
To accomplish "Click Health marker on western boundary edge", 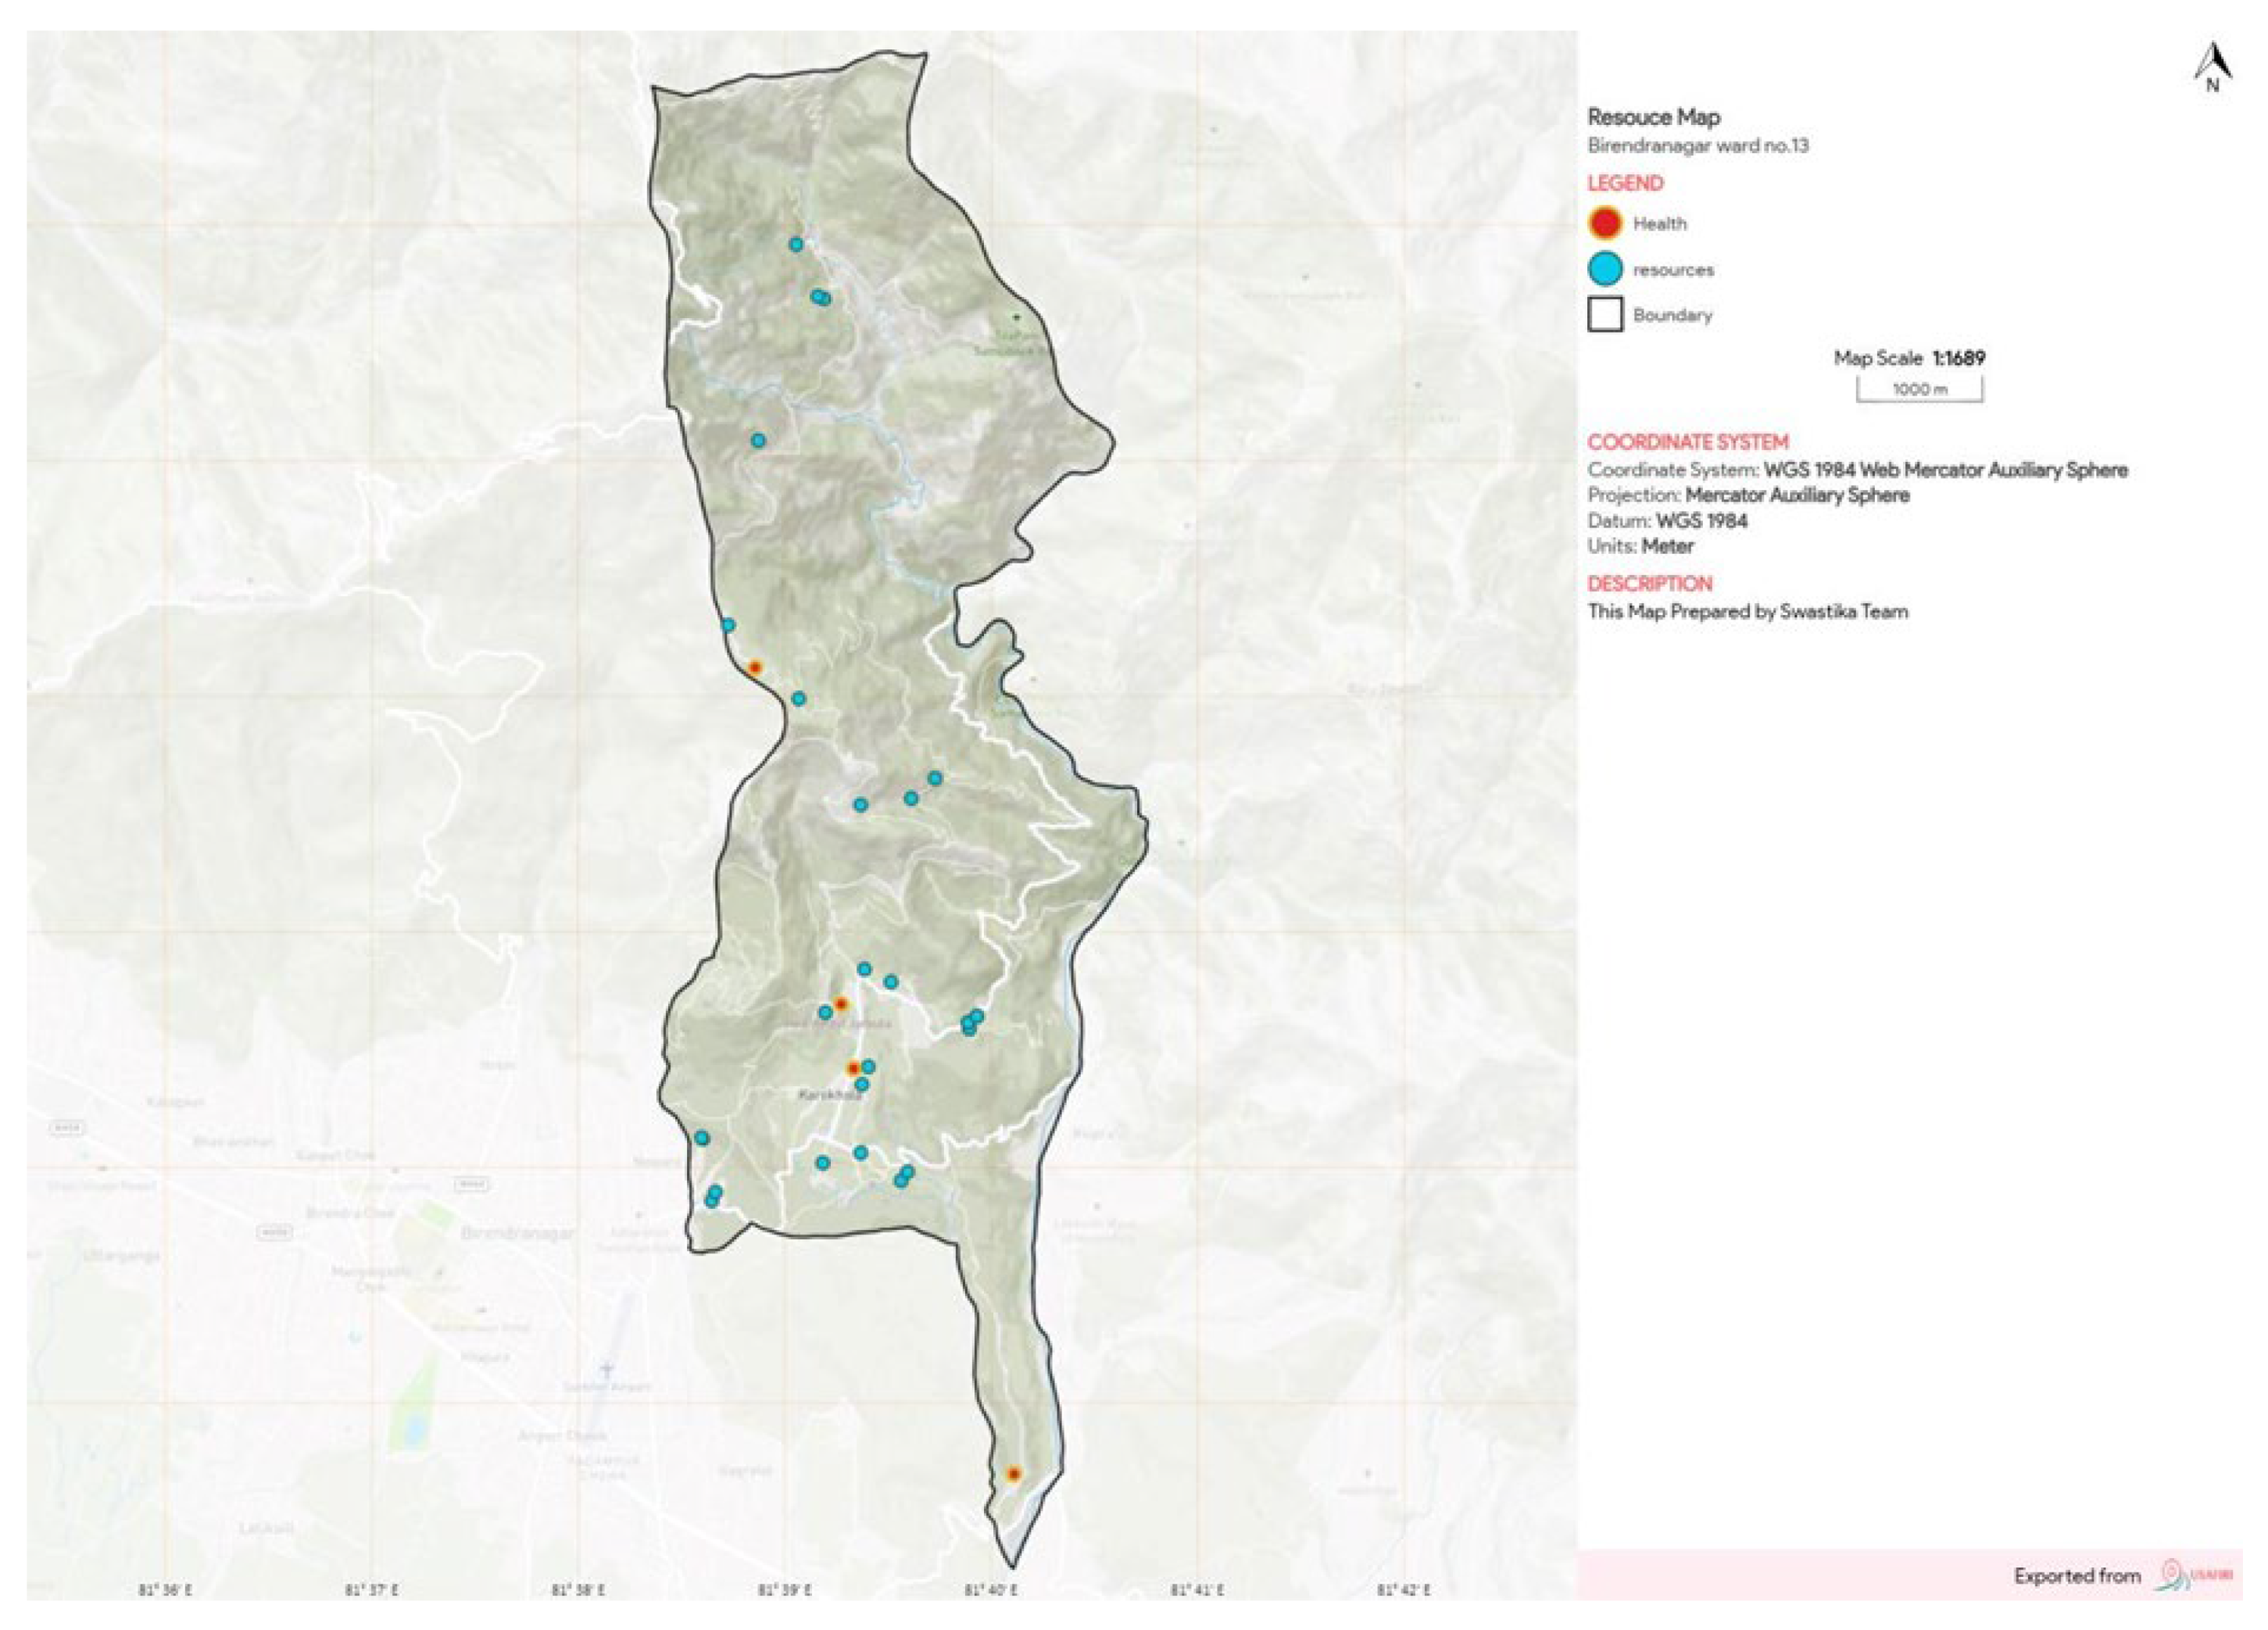I will point(755,667).
